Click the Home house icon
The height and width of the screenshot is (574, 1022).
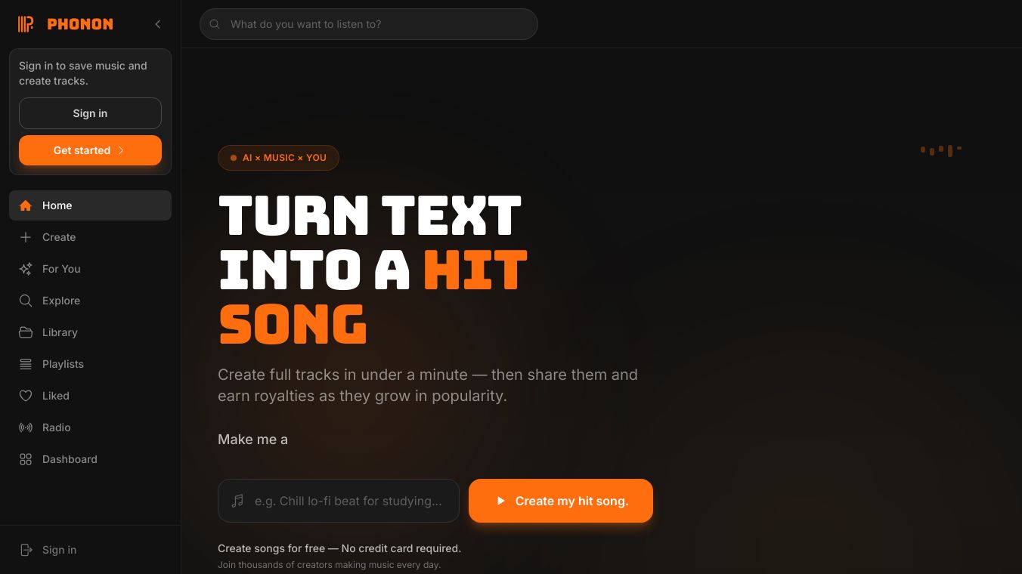(x=26, y=205)
